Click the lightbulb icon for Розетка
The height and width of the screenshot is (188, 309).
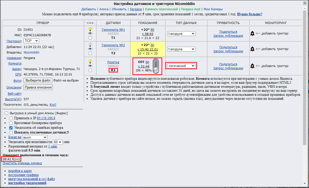point(90,61)
